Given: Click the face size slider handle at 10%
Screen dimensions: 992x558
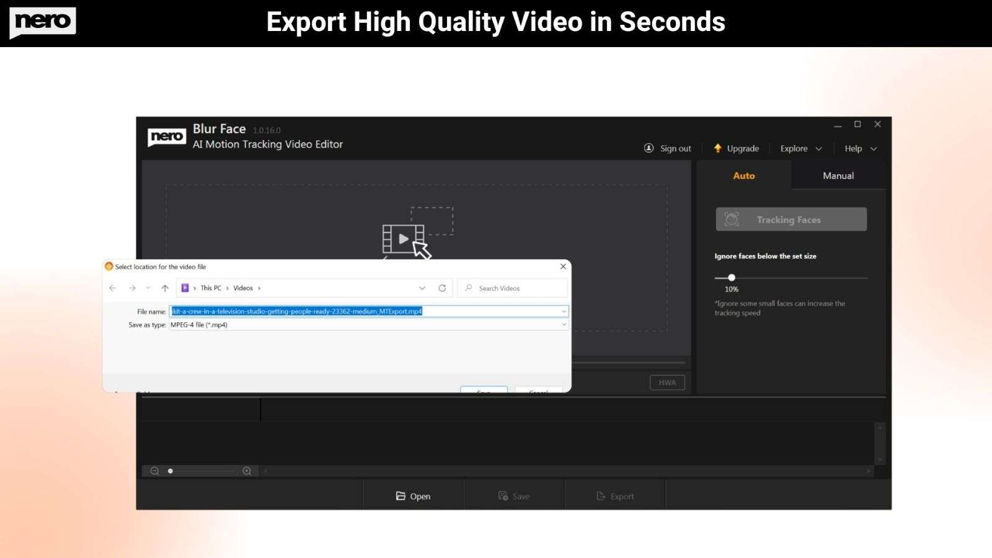Looking at the screenshot, I should tap(732, 278).
